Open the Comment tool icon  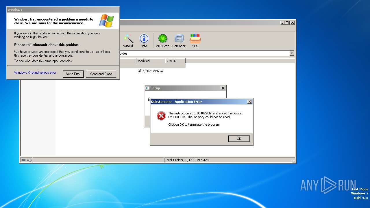click(179, 41)
